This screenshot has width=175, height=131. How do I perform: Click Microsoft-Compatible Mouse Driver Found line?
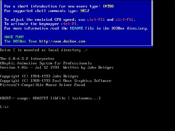pyautogui.click(x=43, y=85)
